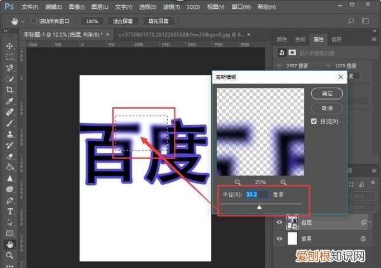Click 取消 in Gaussian Blur dialog
Screen dimensions: 381x268
(327, 109)
